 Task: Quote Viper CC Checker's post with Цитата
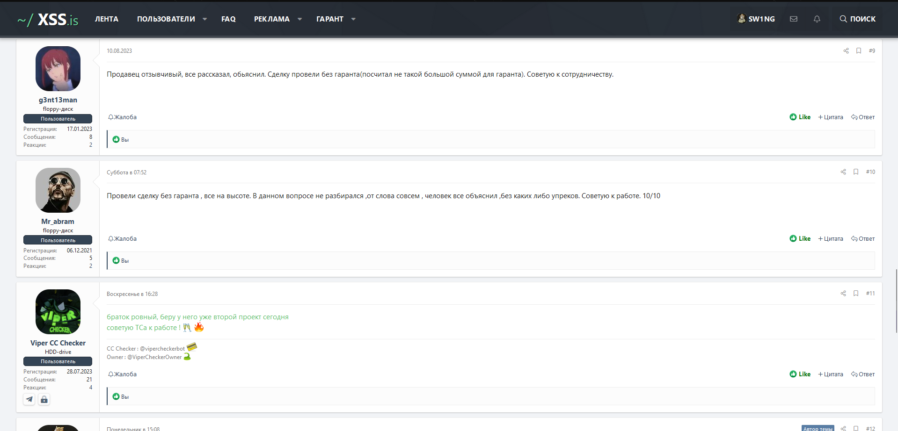(831, 374)
